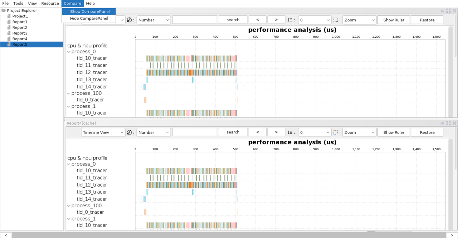Image resolution: width=458 pixels, height=238 pixels.
Task: Focus the search text field in the Report4 panel
Action: click(194, 132)
